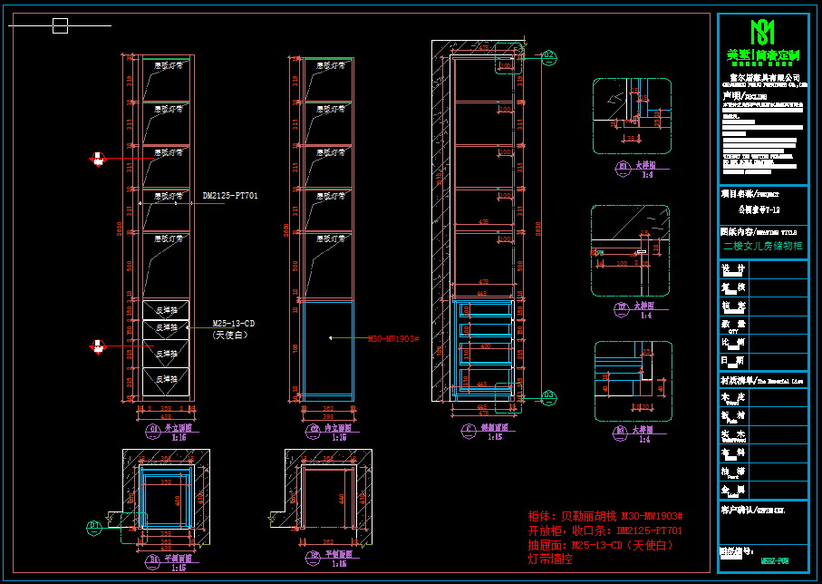The image size is (822, 584).
Task: Click green callout bubble 02 atop side section
Action: point(548,56)
